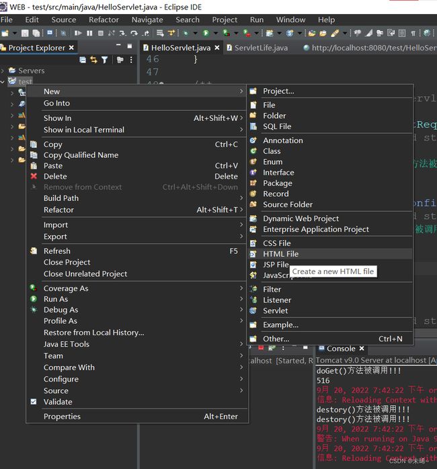The width and height of the screenshot is (437, 469).
Task: Open dropdown arrow next to Run icon
Action: point(216,33)
